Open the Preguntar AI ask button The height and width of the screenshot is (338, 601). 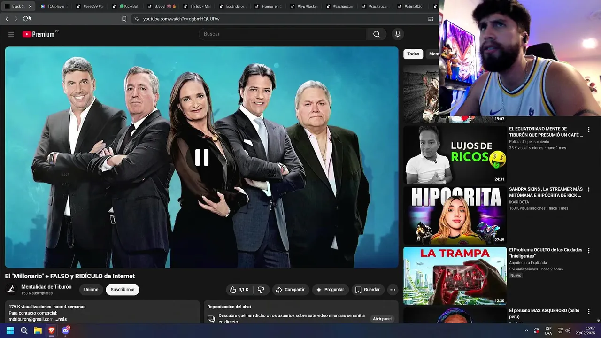tap(330, 290)
